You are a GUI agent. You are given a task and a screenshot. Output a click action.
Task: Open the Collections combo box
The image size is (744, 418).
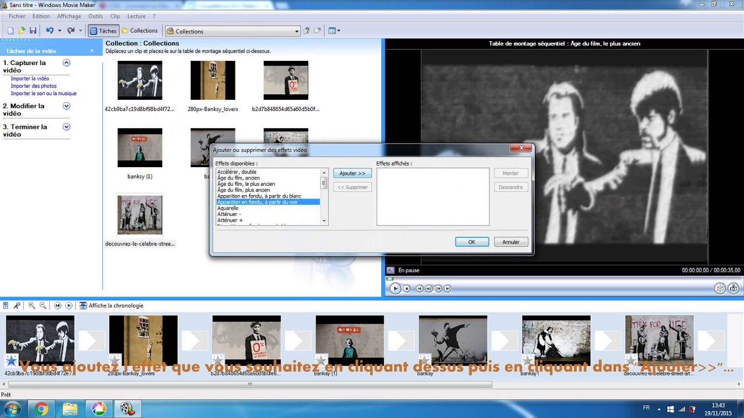[233, 31]
